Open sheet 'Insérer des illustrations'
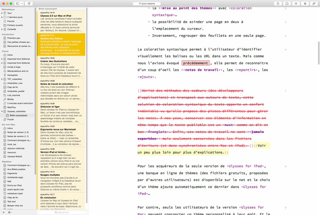320x215 pixels. pyautogui.click(x=61, y=67)
